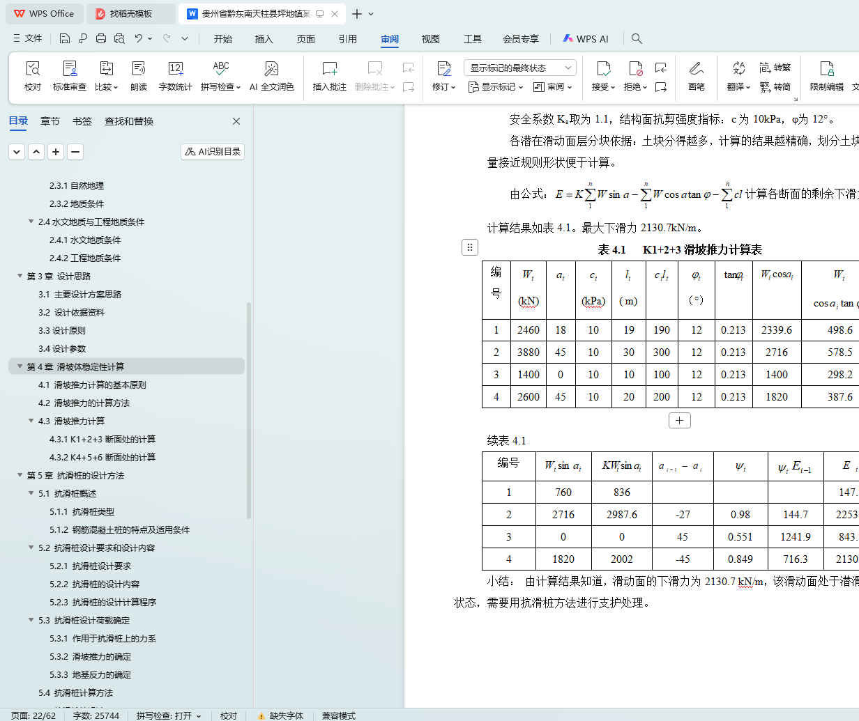Click table cell with value 2339.6
Viewport: 859px width, 721px height.
tap(777, 330)
